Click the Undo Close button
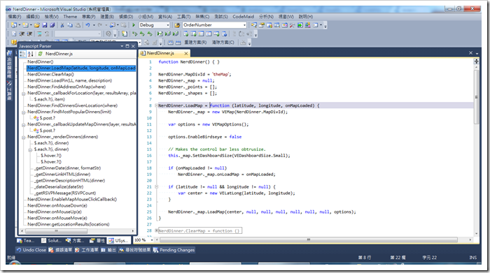The width and height of the screenshot is (490, 273). click(31, 250)
